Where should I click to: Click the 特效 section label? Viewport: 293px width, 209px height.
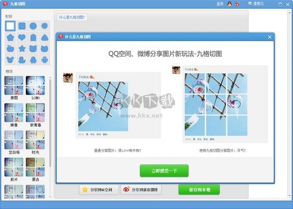coord(9,71)
